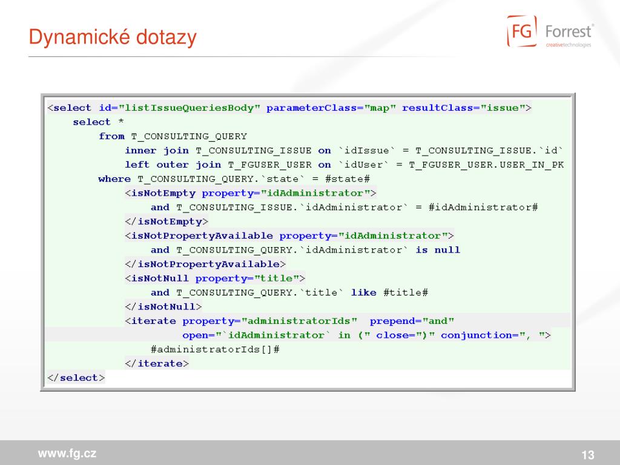Viewport: 620px width, 465px height.
Task: Click the idAdministrator "is null" line
Action: tap(305, 250)
